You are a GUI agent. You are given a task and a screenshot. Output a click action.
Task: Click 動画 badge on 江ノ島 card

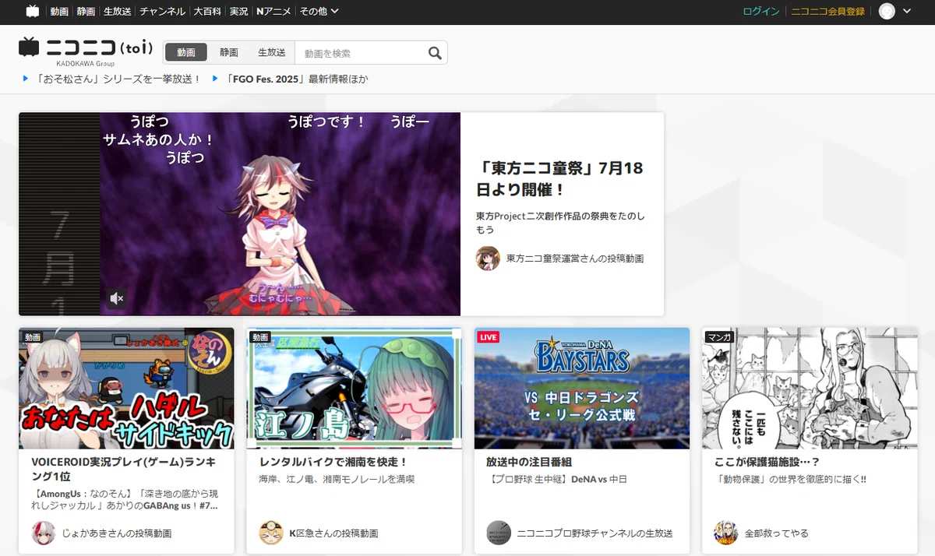click(260, 337)
